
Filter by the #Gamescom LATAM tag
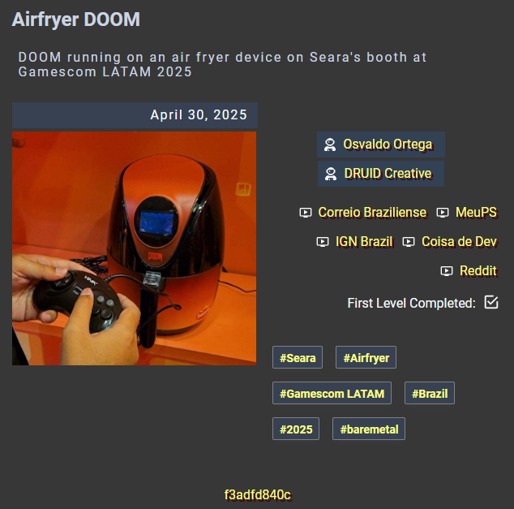pos(332,393)
